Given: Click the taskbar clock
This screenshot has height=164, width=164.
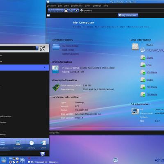Looking at the screenshot, I should pyautogui.click(x=159, y=160).
